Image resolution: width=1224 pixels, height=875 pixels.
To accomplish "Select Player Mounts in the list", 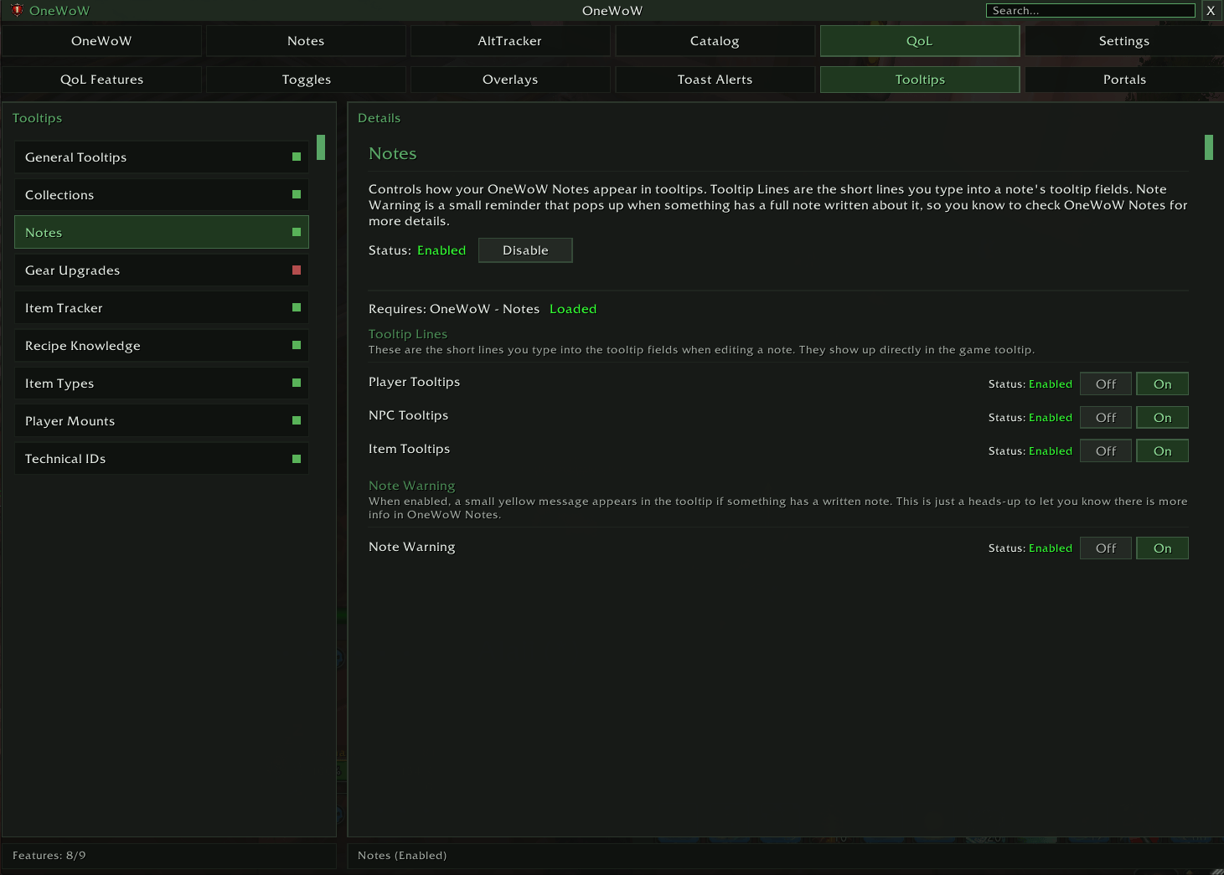I will 162,420.
